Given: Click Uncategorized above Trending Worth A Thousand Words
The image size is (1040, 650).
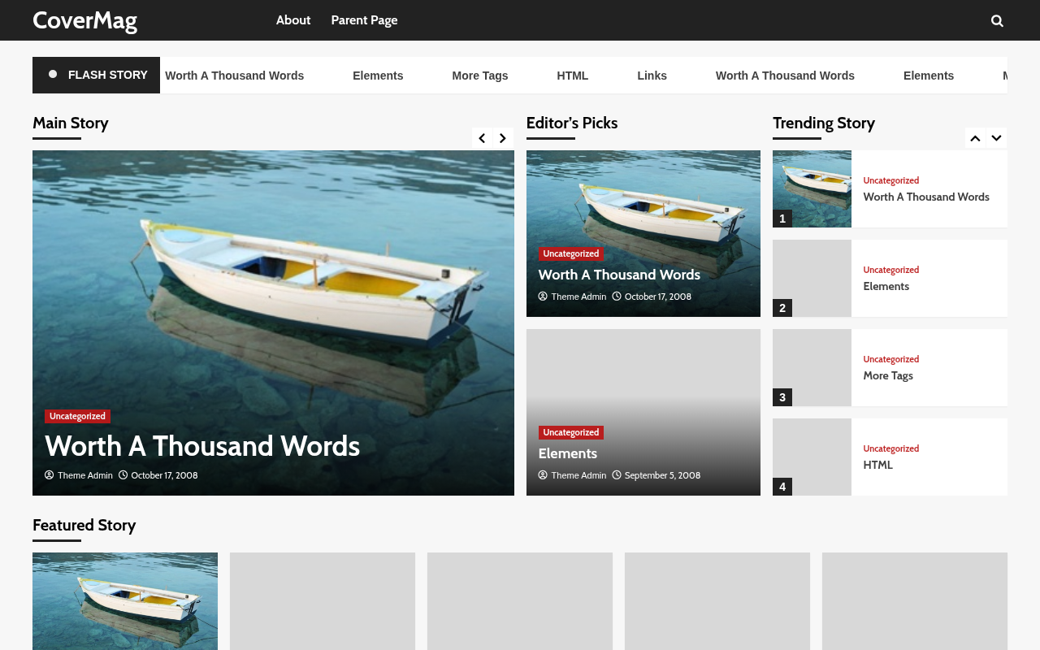Looking at the screenshot, I should 891,180.
